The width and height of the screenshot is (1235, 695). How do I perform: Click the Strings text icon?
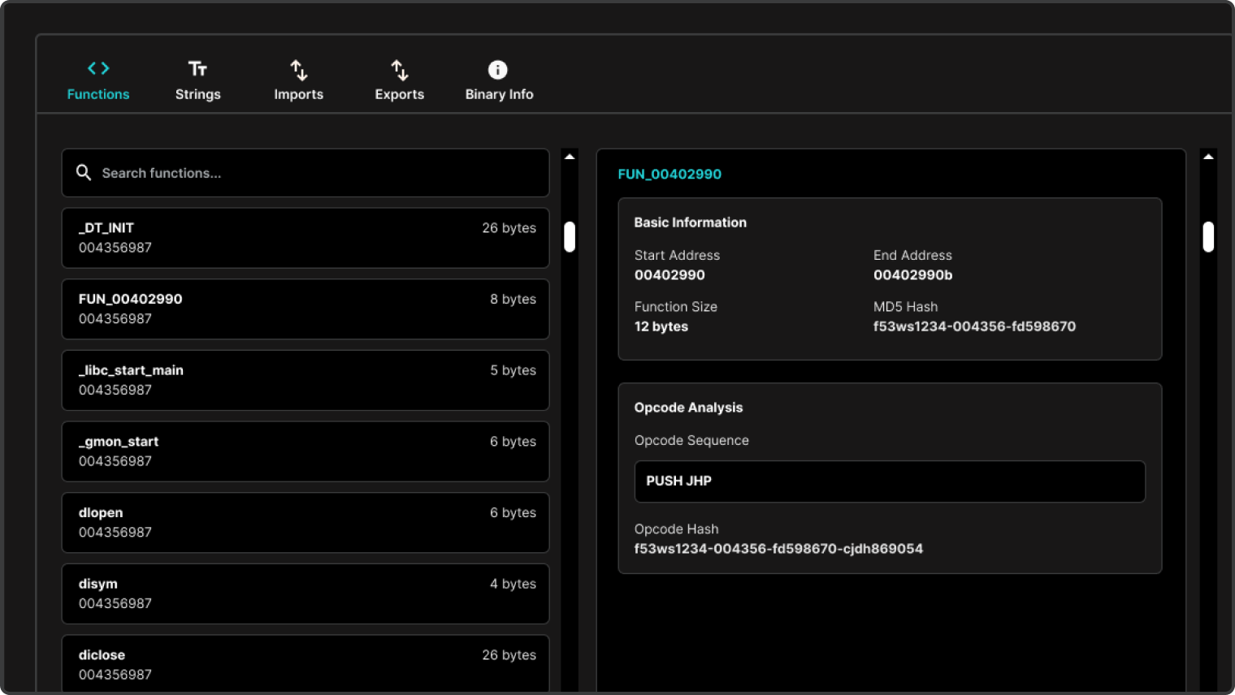[197, 69]
